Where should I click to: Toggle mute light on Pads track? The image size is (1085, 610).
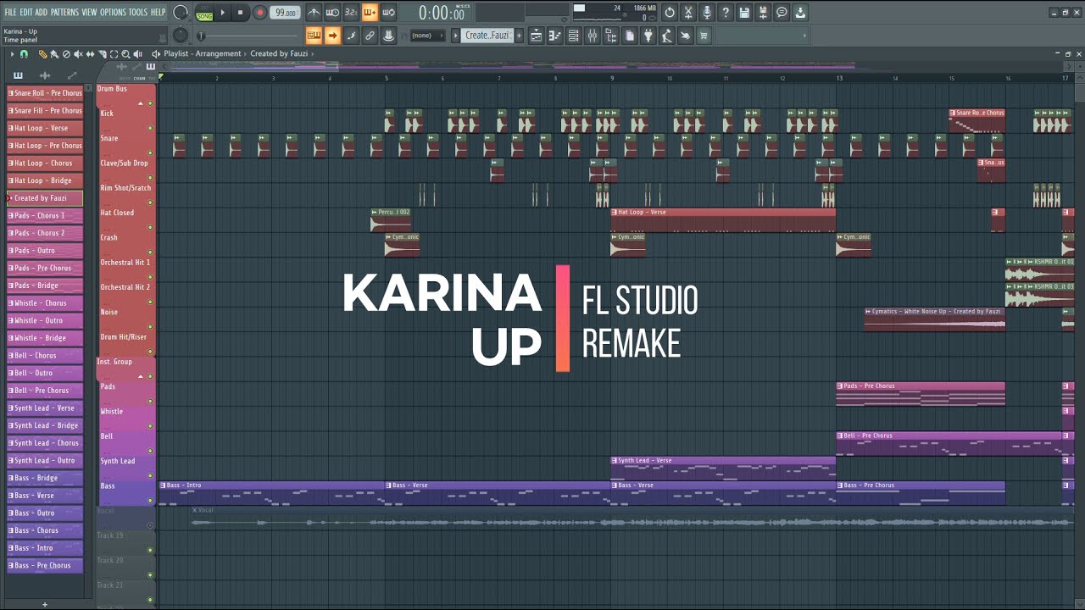pos(150,402)
